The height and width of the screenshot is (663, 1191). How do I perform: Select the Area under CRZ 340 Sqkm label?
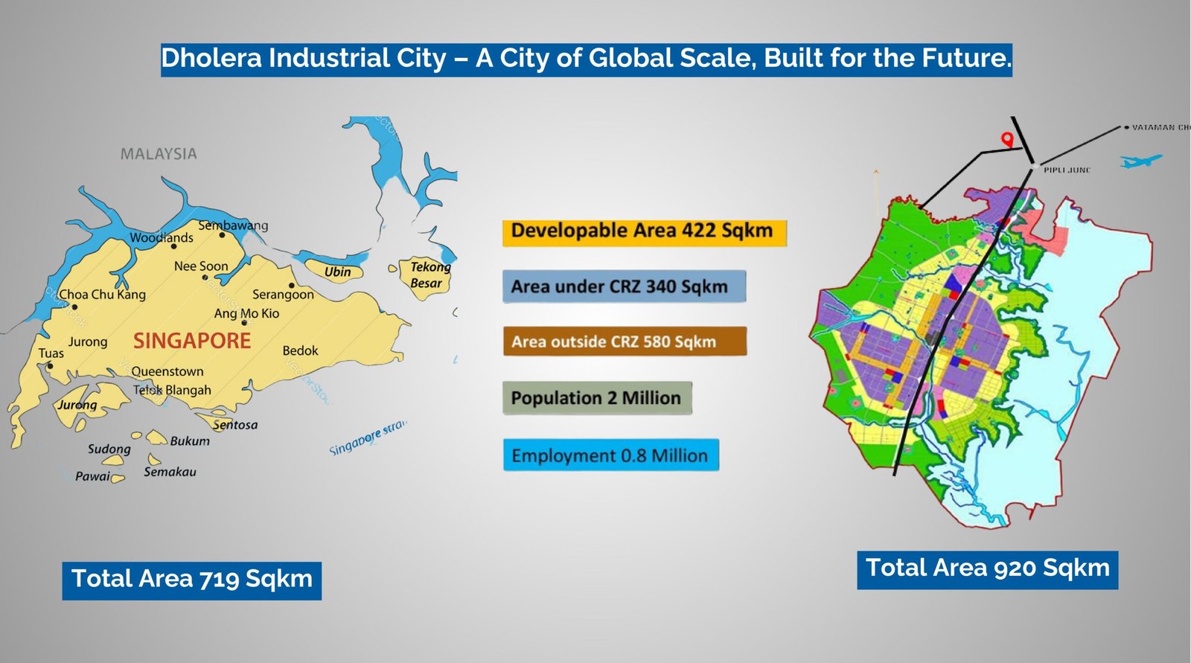click(x=624, y=286)
